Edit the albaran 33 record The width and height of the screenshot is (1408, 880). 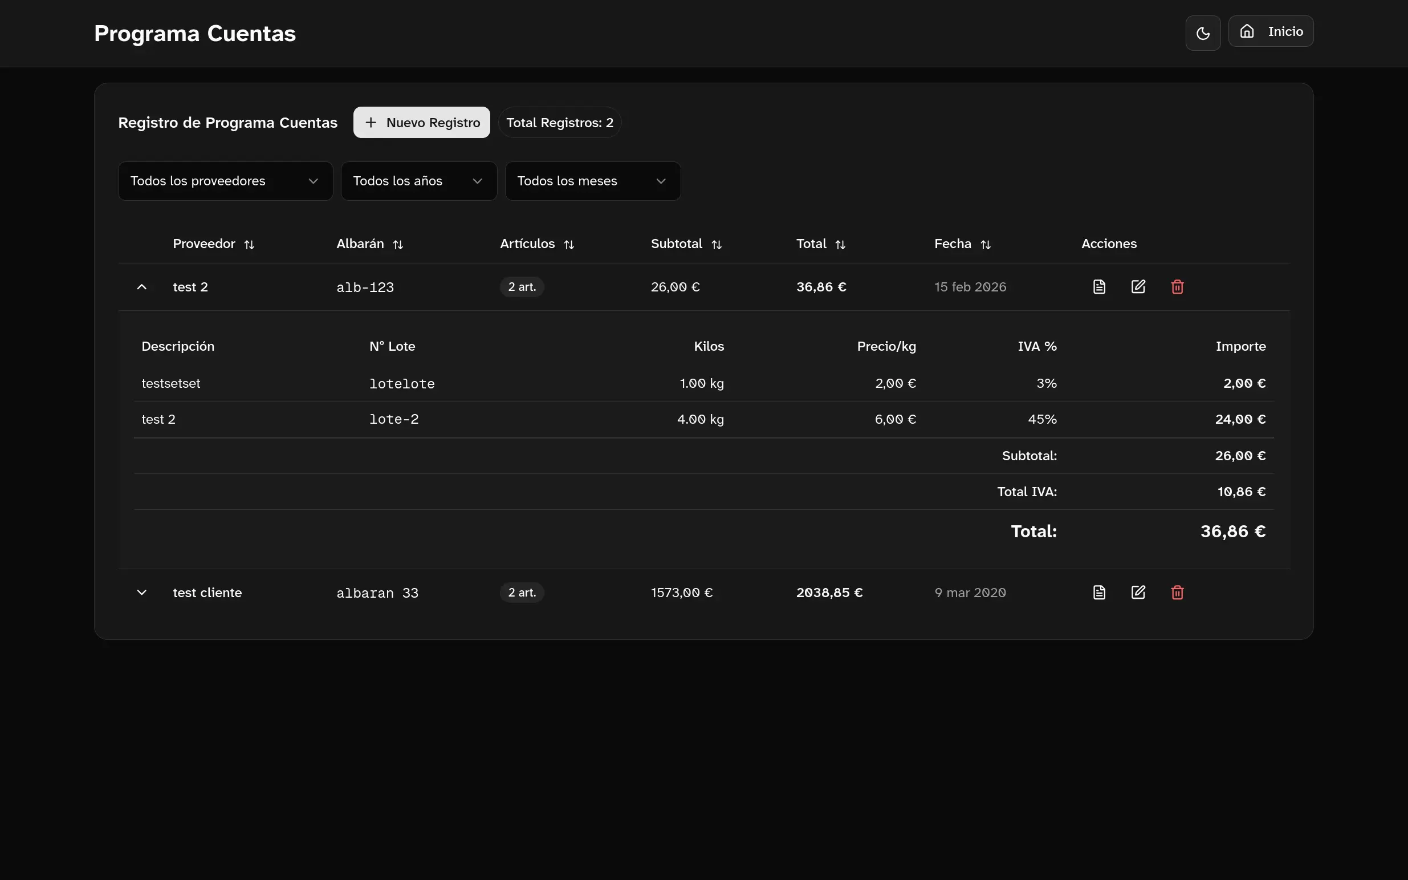(1138, 593)
